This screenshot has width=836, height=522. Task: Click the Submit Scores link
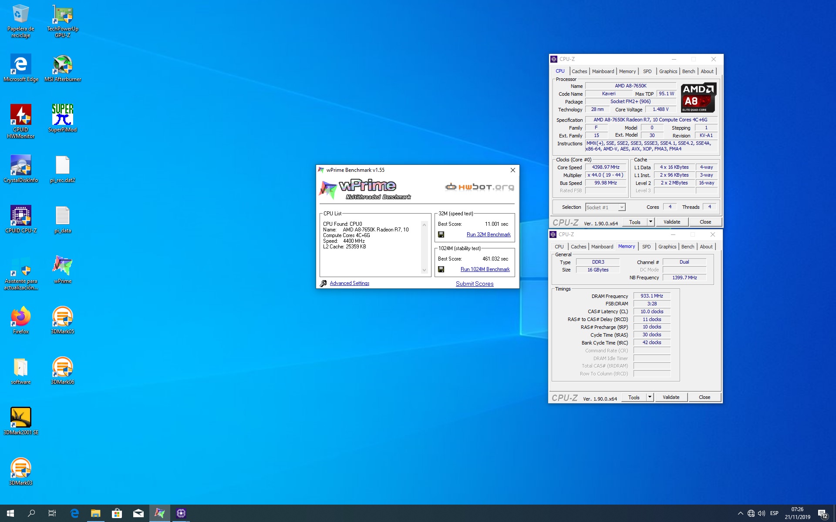(475, 284)
